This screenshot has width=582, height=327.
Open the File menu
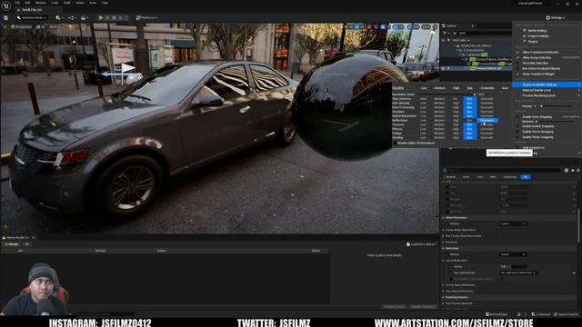coord(17,3)
